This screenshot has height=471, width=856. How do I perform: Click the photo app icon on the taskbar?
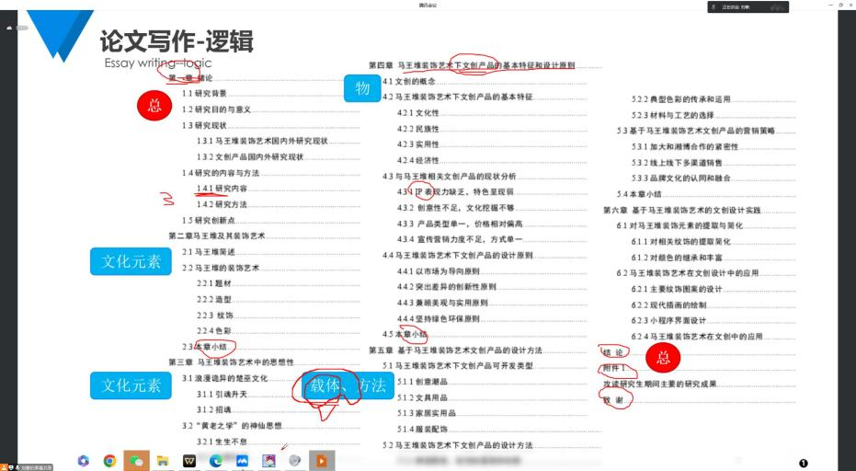point(269,460)
